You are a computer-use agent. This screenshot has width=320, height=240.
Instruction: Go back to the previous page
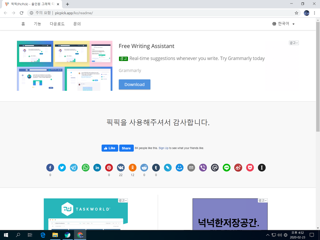pos(5,13)
